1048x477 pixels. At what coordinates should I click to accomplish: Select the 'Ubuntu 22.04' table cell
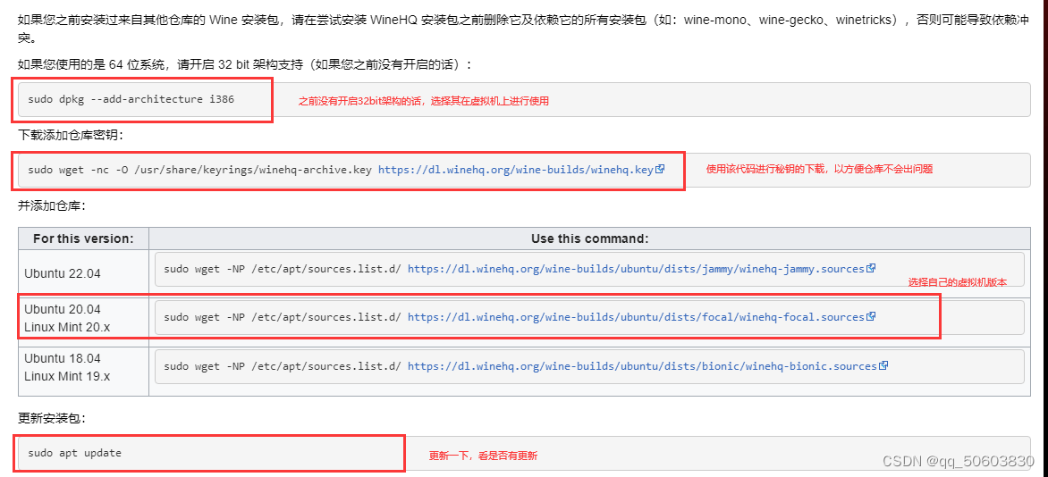click(x=83, y=273)
